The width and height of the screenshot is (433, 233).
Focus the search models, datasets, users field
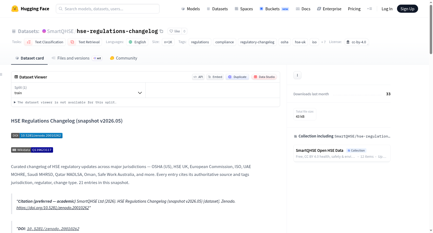click(108, 9)
